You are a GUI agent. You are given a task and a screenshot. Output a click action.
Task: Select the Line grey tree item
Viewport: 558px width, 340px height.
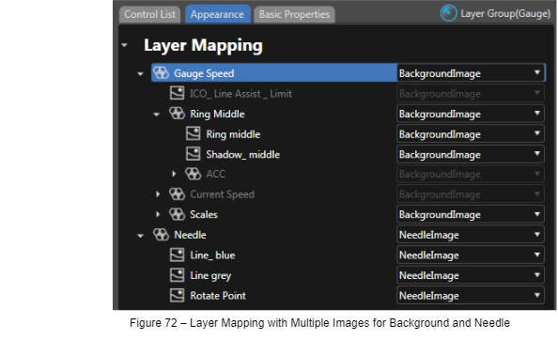point(210,275)
